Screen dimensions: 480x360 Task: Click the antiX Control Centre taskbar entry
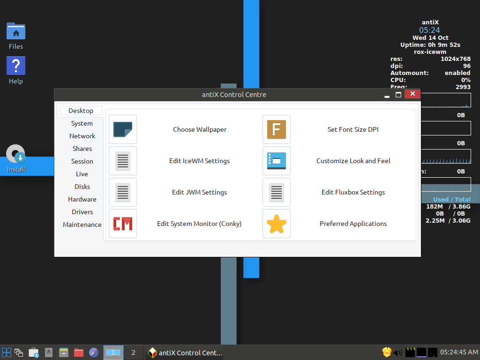click(x=185, y=352)
